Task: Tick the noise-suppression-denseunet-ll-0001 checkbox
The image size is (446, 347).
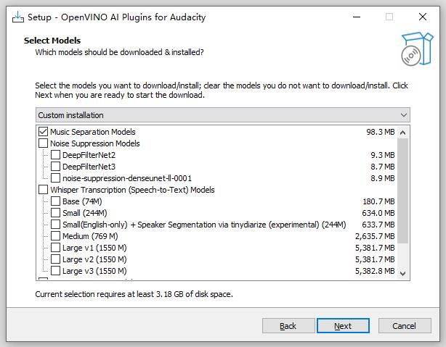Action: tap(55, 178)
